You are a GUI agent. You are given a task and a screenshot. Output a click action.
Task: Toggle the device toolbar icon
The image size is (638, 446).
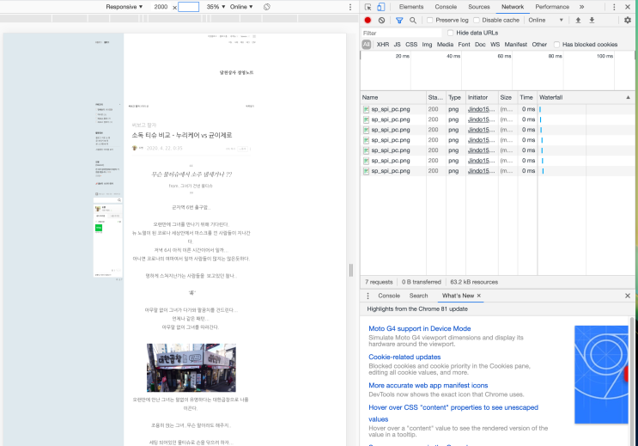tap(381, 7)
